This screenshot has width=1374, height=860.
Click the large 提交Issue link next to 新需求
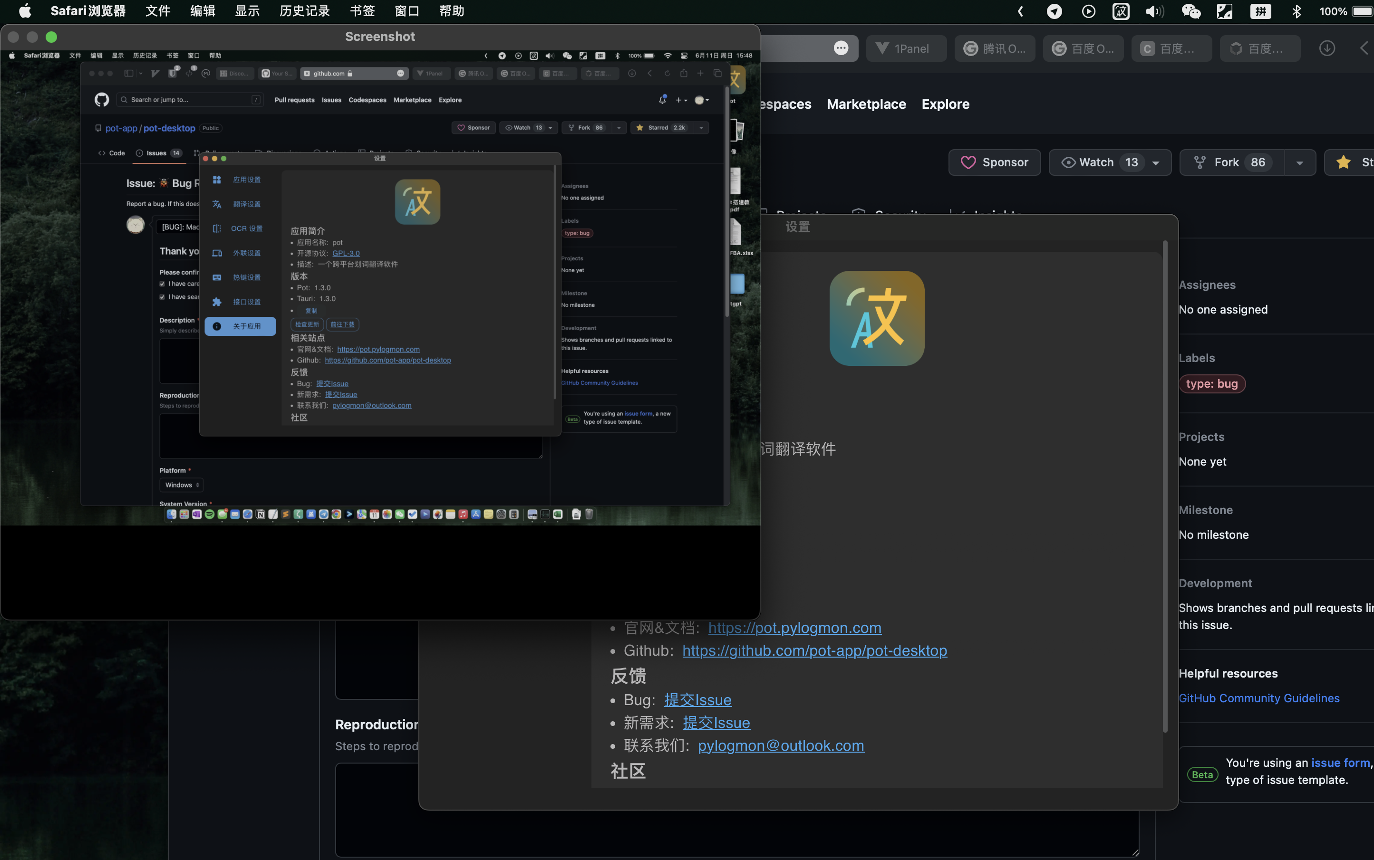[x=716, y=722]
